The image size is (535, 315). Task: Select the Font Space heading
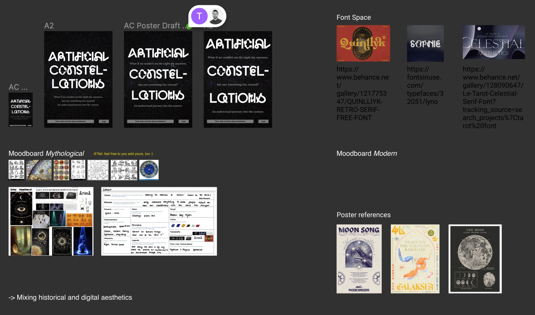coord(354,17)
